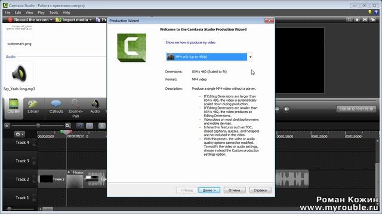Click the preview playback seek bar
The height and width of the screenshot is (214, 382).
coord(326,100)
